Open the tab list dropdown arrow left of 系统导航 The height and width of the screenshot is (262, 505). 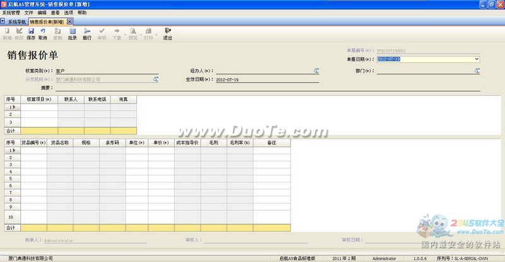[x=3, y=21]
